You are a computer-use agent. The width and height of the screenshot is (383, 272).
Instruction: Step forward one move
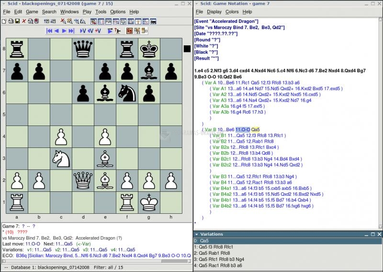point(64,31)
